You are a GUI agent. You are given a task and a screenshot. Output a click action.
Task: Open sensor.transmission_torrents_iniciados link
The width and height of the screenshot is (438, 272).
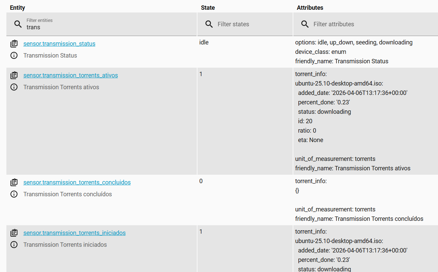click(74, 233)
